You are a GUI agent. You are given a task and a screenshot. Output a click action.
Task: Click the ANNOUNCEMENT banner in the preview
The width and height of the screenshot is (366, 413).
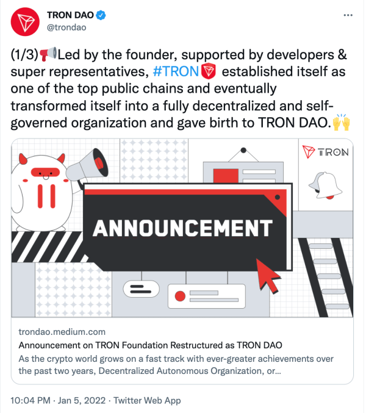pyautogui.click(x=183, y=228)
